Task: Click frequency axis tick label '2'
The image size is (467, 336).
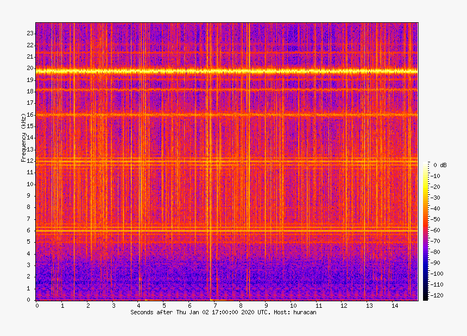Action: (x=29, y=276)
